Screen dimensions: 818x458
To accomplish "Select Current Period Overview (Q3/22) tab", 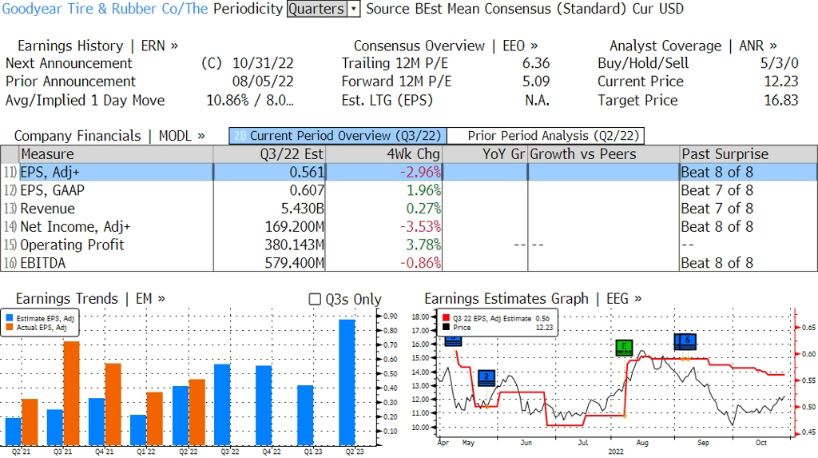I will point(338,136).
